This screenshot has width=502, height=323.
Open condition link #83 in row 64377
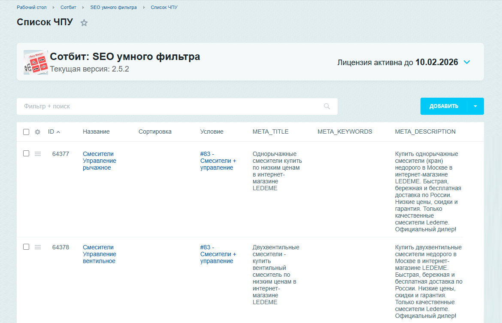(218, 161)
